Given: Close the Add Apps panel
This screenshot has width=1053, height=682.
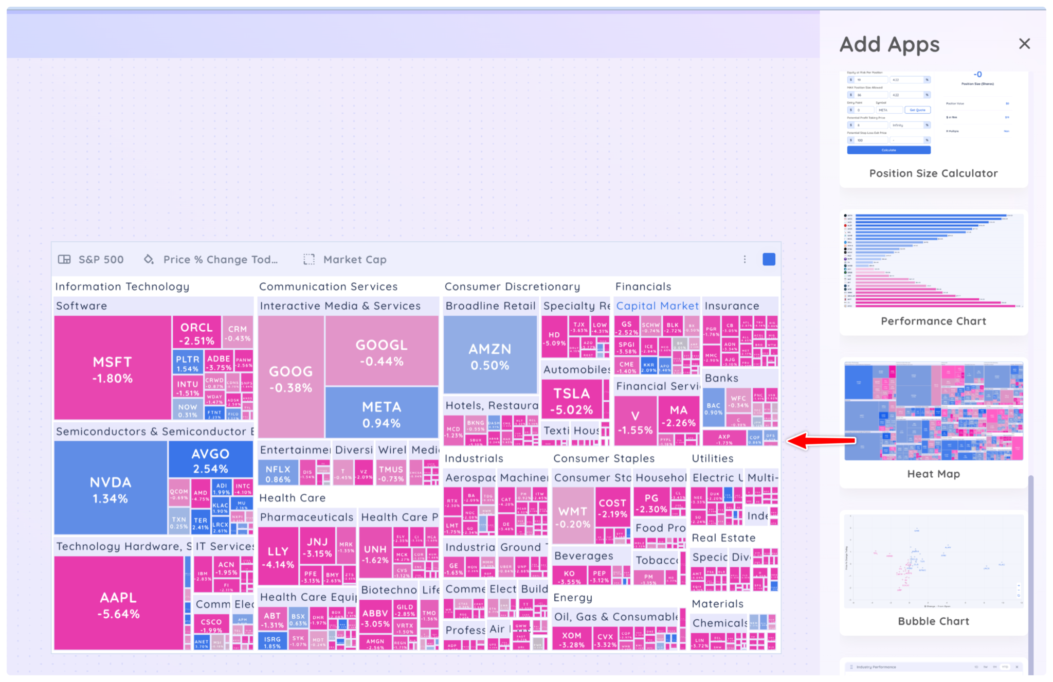Looking at the screenshot, I should point(1025,44).
